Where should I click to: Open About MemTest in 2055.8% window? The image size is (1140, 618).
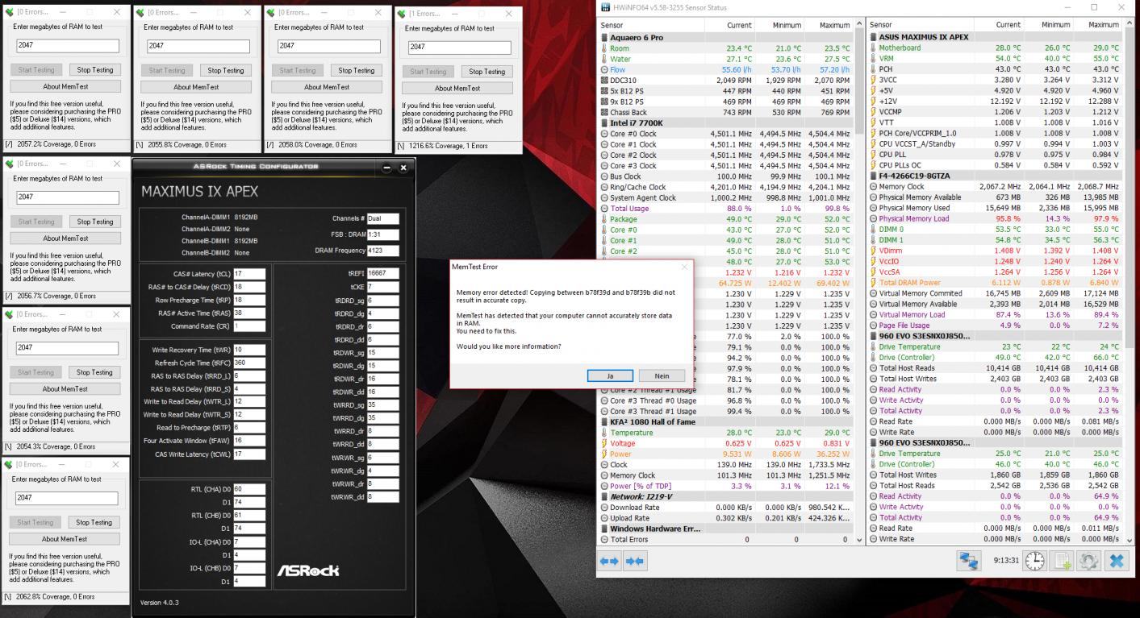coord(195,87)
